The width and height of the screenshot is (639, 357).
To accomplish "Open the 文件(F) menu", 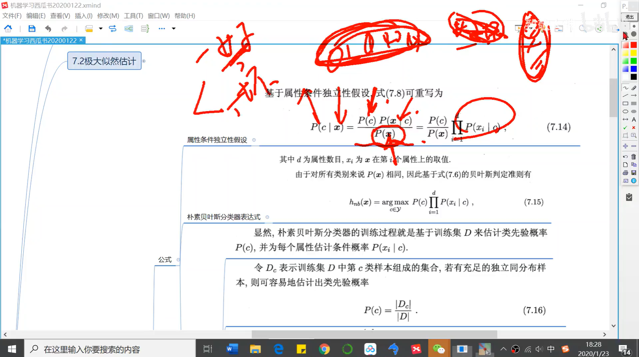I will tap(12, 16).
